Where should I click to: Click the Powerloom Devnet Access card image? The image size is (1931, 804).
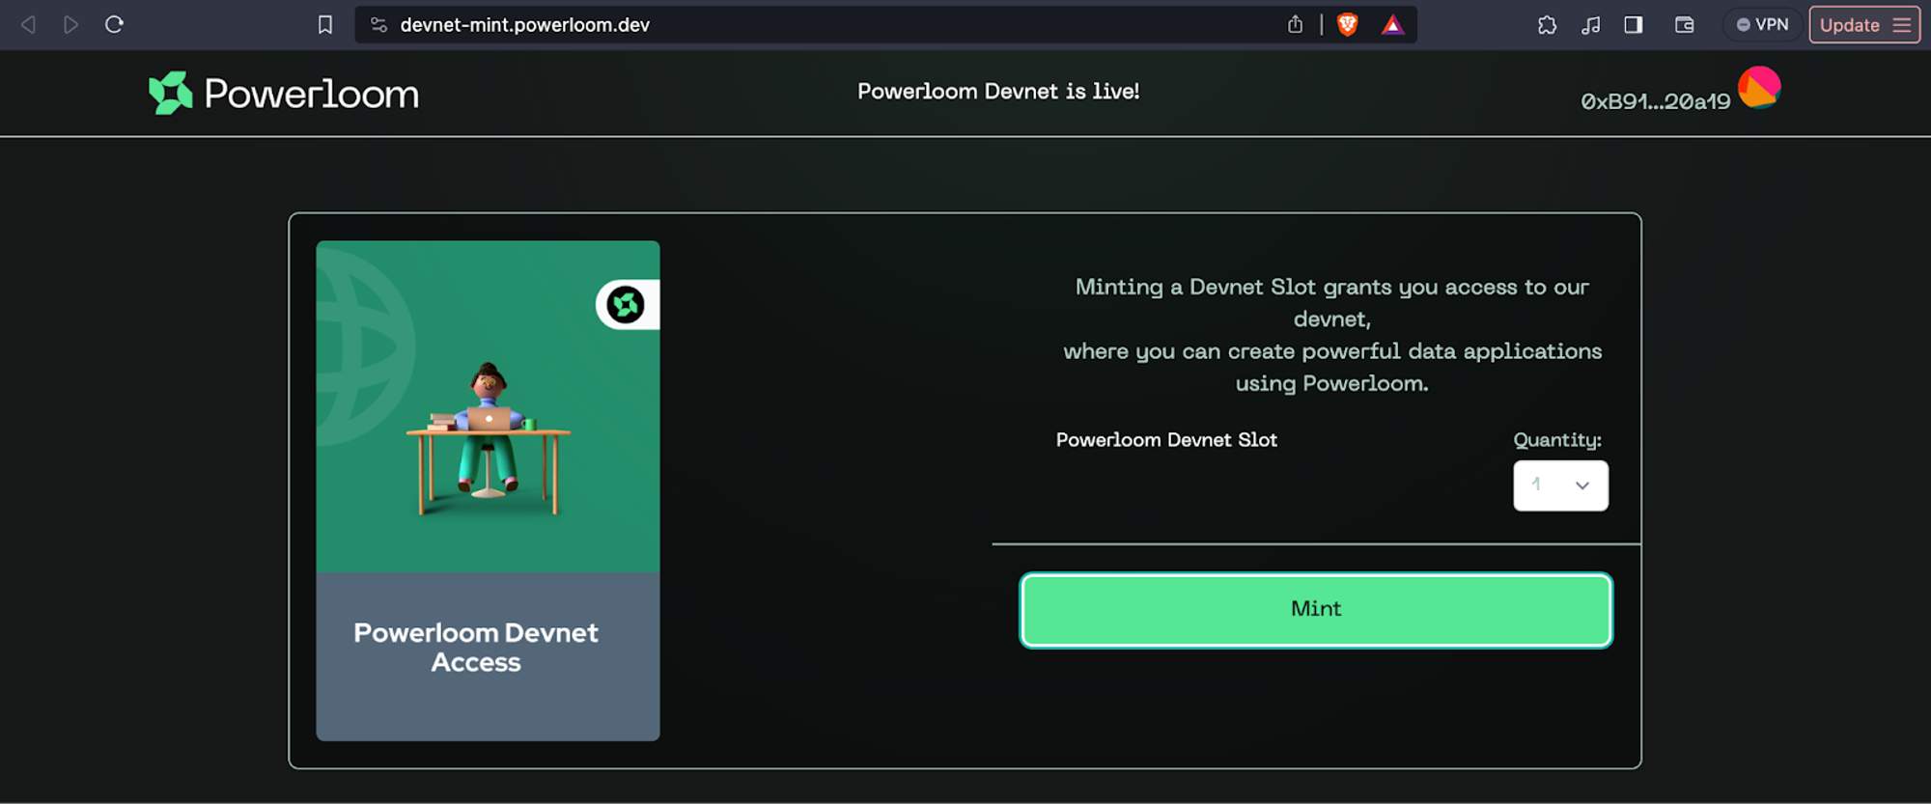tap(488, 406)
